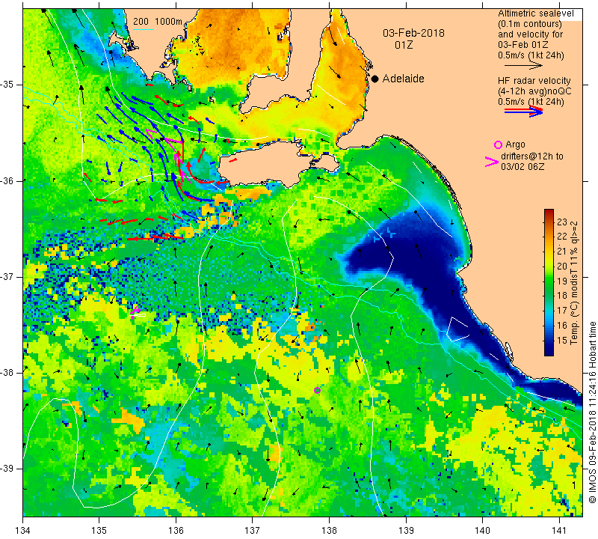This screenshot has width=598, height=539.
Task: Click the magenta Argo float circle on the map
Action: [317, 390]
